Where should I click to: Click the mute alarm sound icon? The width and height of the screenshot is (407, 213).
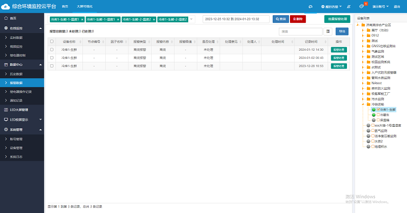(x=348, y=7)
